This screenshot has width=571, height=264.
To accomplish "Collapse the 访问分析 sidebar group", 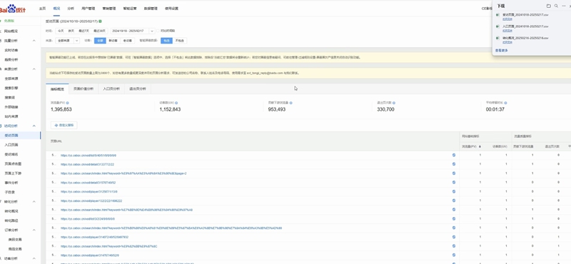I will (x=34, y=126).
